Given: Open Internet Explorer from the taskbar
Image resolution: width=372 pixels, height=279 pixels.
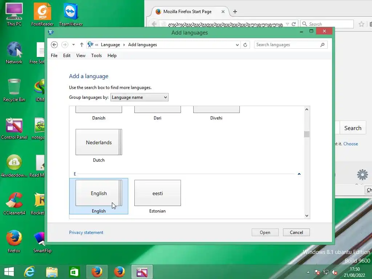Looking at the screenshot, I should point(29,272).
